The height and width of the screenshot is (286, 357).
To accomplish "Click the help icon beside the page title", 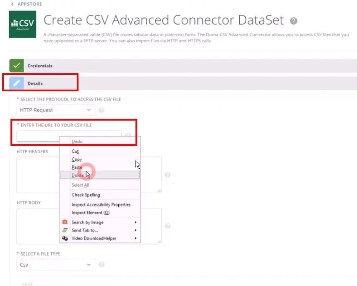I will (294, 21).
